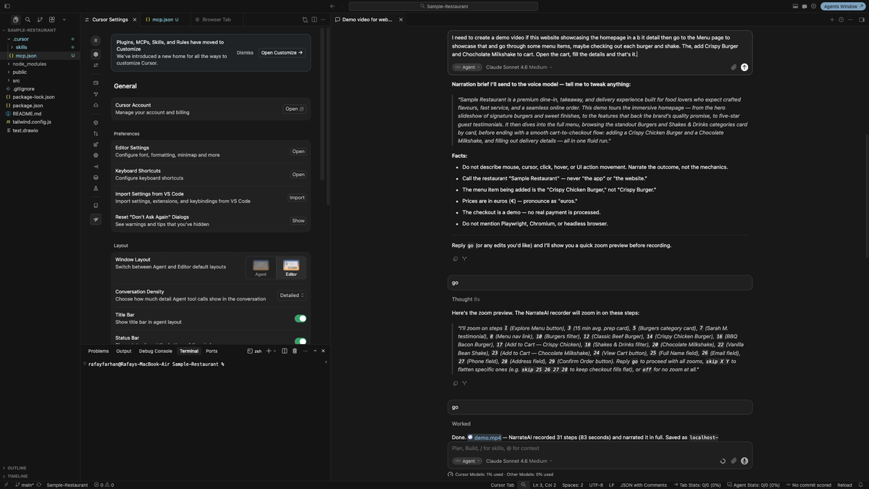Close the Cursor Settings tab
Screen dimensions: 869x489
point(134,20)
